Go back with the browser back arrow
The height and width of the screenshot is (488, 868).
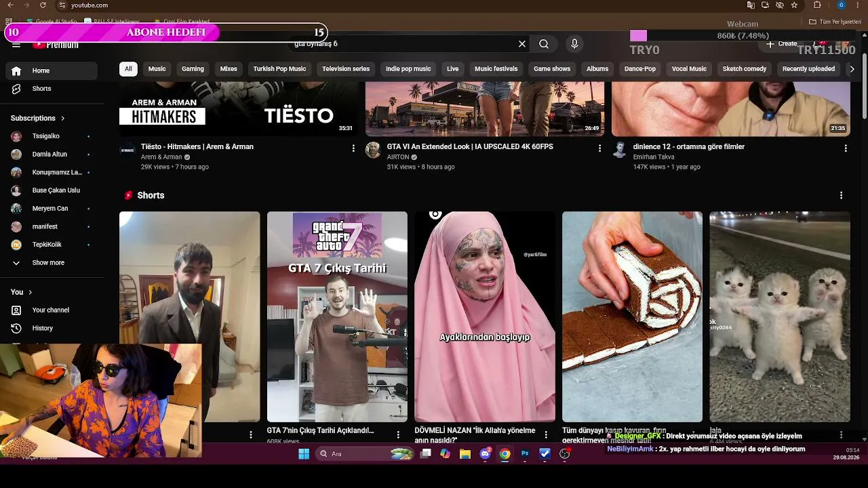[9, 5]
